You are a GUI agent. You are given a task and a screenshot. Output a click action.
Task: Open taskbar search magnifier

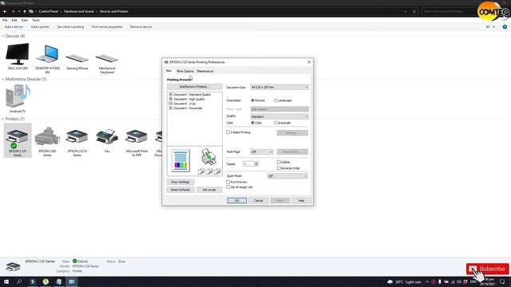[x=19, y=281]
